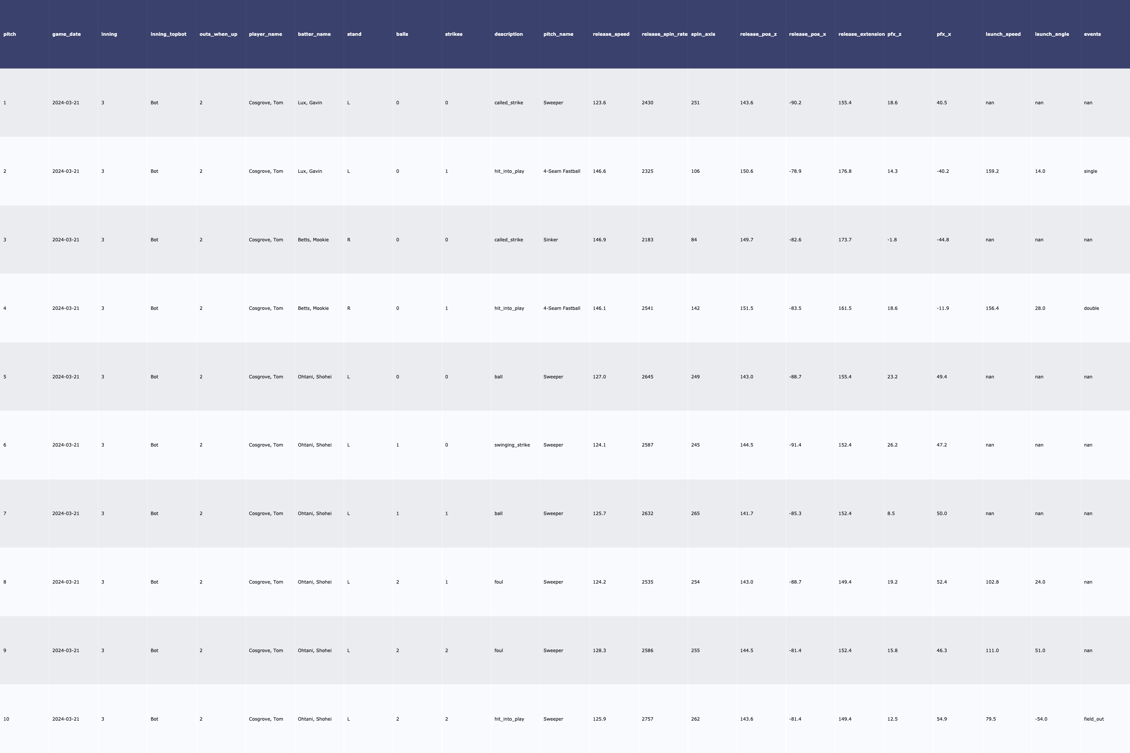Select launch angle -54.0 cell
Screen dimensions: 1130x753
(1041, 719)
